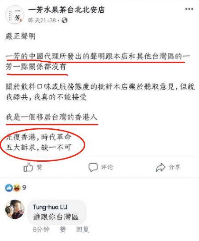The height and width of the screenshot is (241, 199).
Task: Reply to comment via 回复 link
Action: point(83,230)
